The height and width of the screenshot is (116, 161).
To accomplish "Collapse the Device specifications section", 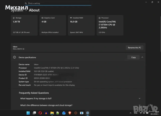I will [142, 57].
